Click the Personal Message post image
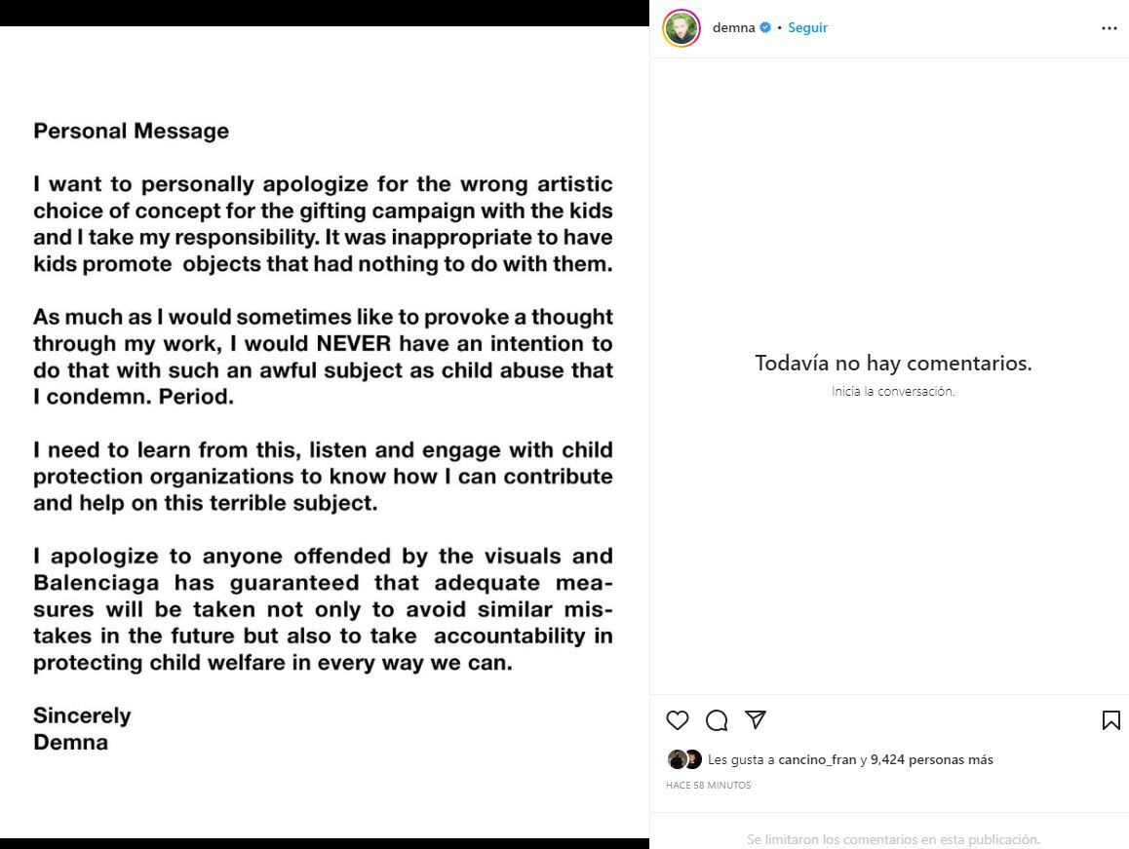1129x849 pixels. pos(325,432)
